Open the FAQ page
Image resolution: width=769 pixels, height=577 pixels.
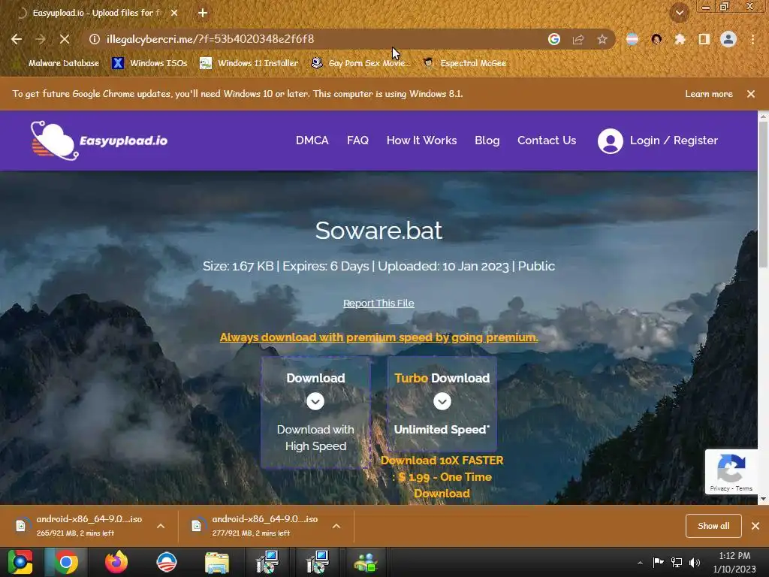tap(357, 140)
